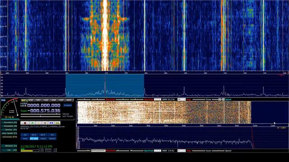Adjust upper RF Speed slider
289x162 pixels.
click(x=218, y=99)
